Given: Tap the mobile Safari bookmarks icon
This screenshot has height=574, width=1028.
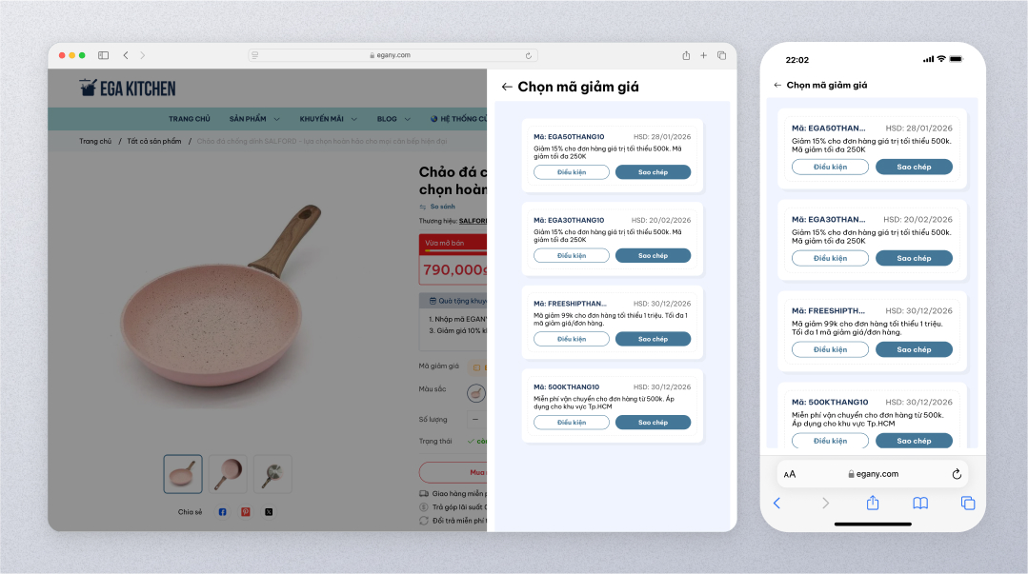Looking at the screenshot, I should coord(920,504).
